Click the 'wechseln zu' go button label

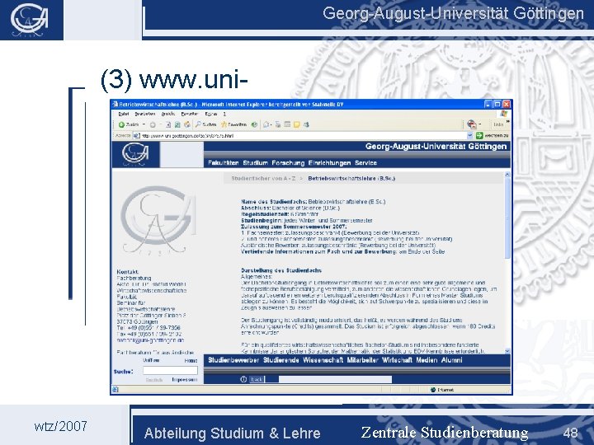click(x=497, y=135)
